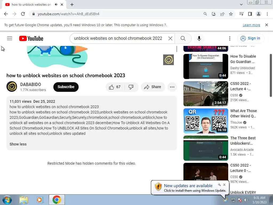This screenshot has width=273, height=205.
Task: Reload the YouTube page
Action: pos(23,14)
